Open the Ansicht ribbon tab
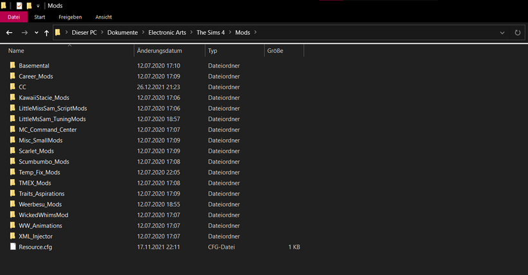 (104, 17)
